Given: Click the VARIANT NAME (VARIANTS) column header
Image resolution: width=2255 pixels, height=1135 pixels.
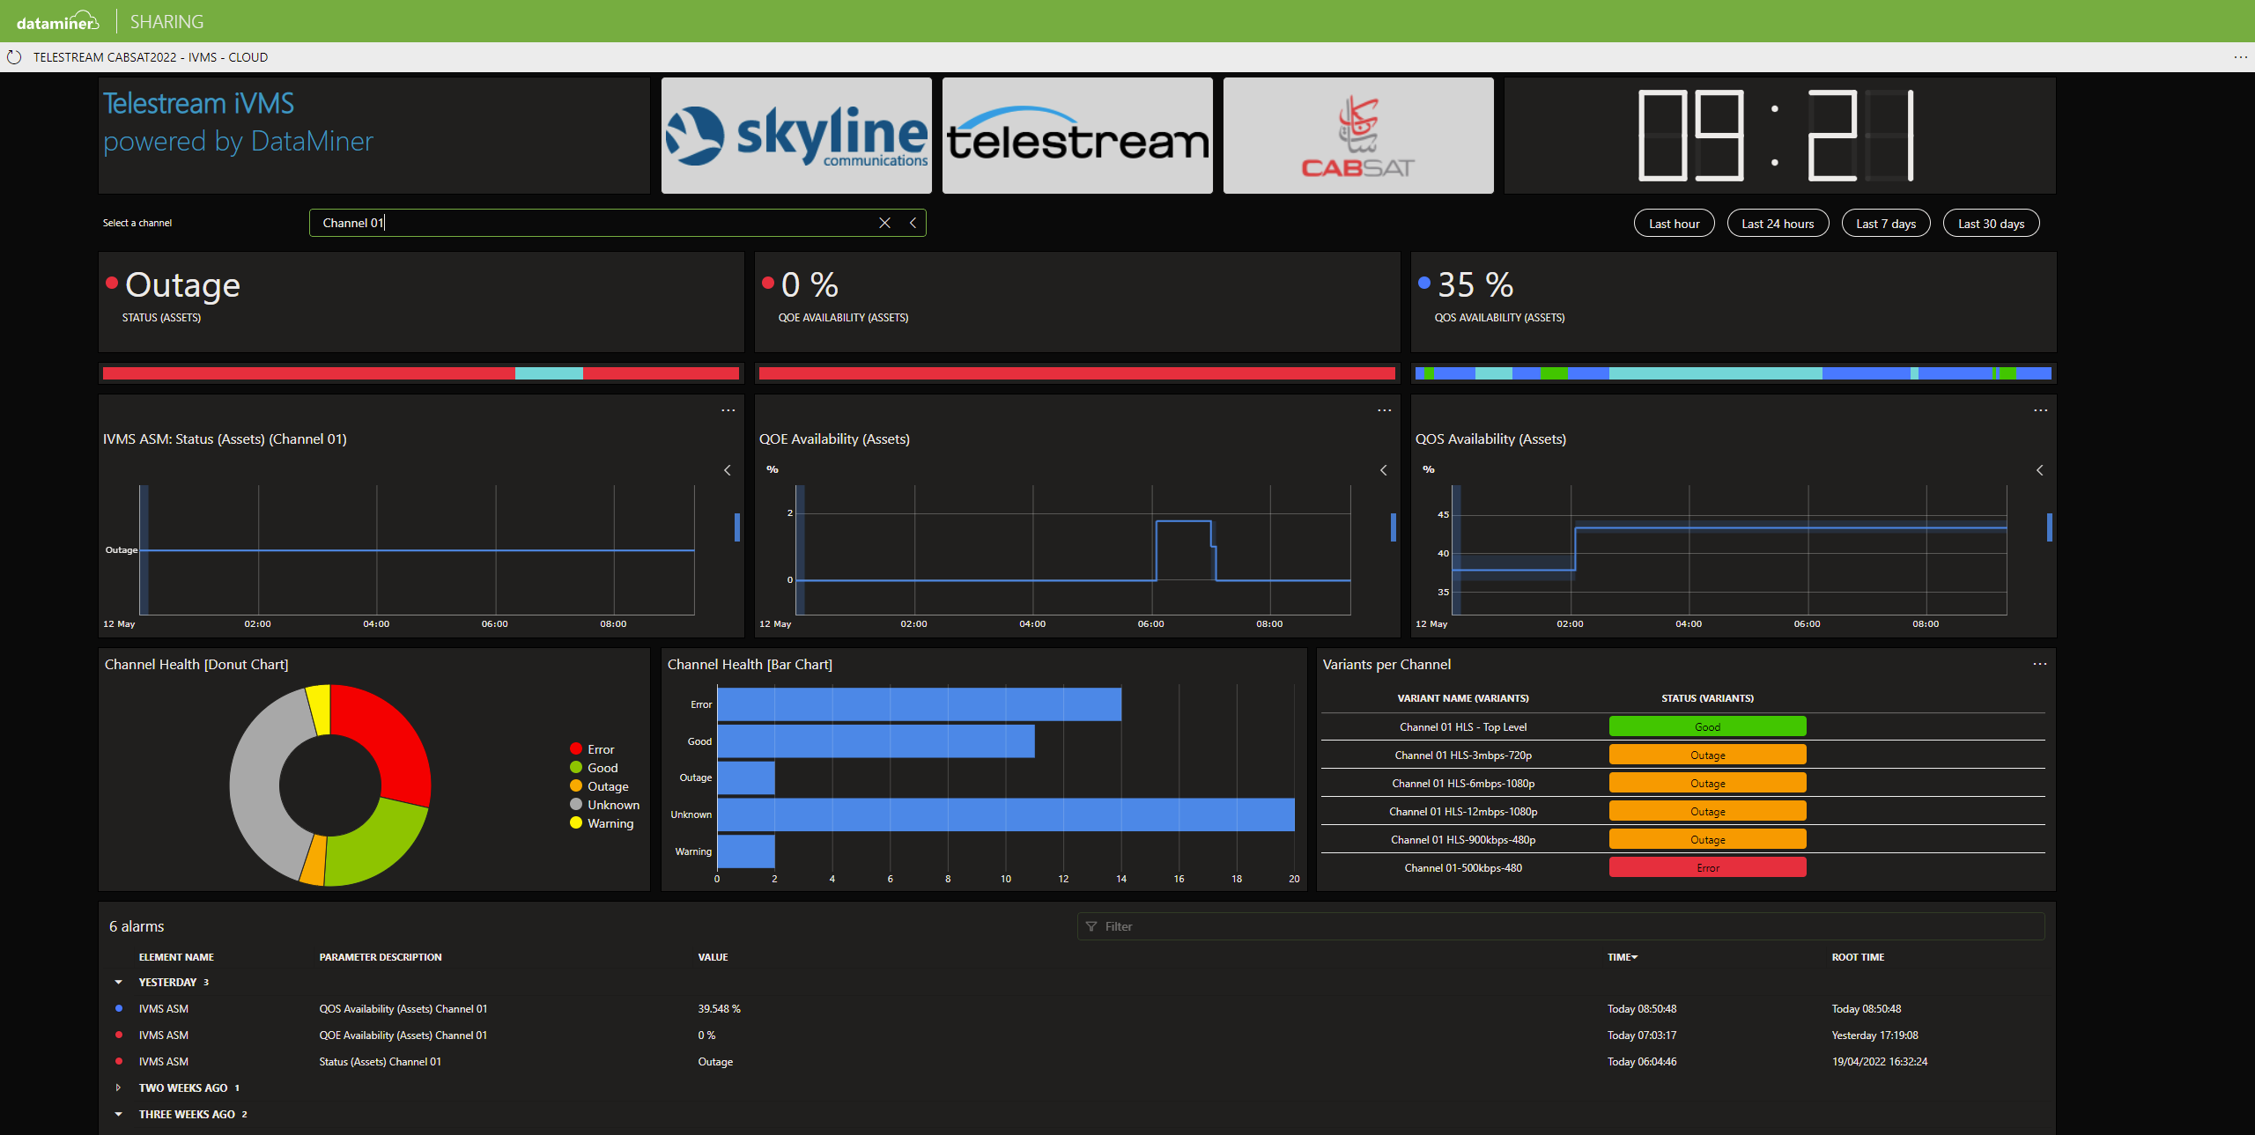Looking at the screenshot, I should tap(1463, 698).
